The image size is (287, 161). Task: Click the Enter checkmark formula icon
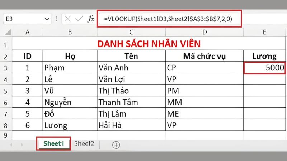(x=79, y=19)
